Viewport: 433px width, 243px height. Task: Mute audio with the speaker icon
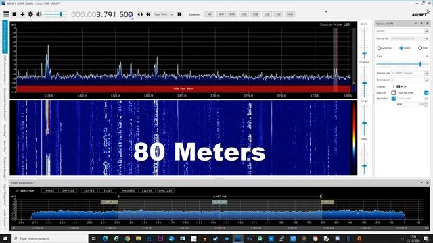pyautogui.click(x=39, y=14)
